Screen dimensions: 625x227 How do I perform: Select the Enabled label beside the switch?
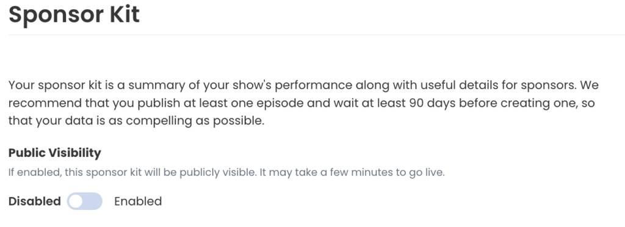[x=138, y=201]
